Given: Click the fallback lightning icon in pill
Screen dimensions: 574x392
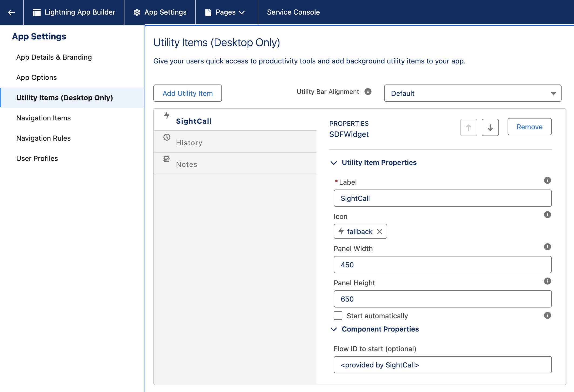Looking at the screenshot, I should tap(341, 231).
